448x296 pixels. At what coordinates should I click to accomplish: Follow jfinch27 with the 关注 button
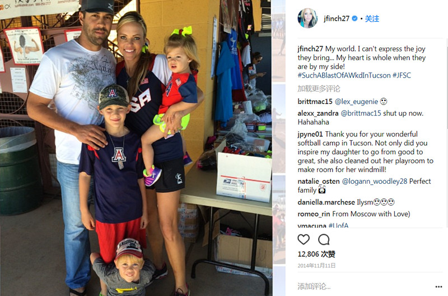point(372,19)
